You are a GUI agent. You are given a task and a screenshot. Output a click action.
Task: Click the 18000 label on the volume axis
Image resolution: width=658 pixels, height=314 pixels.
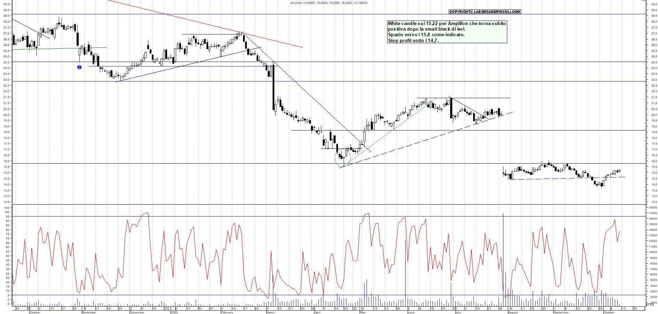pos(652,208)
